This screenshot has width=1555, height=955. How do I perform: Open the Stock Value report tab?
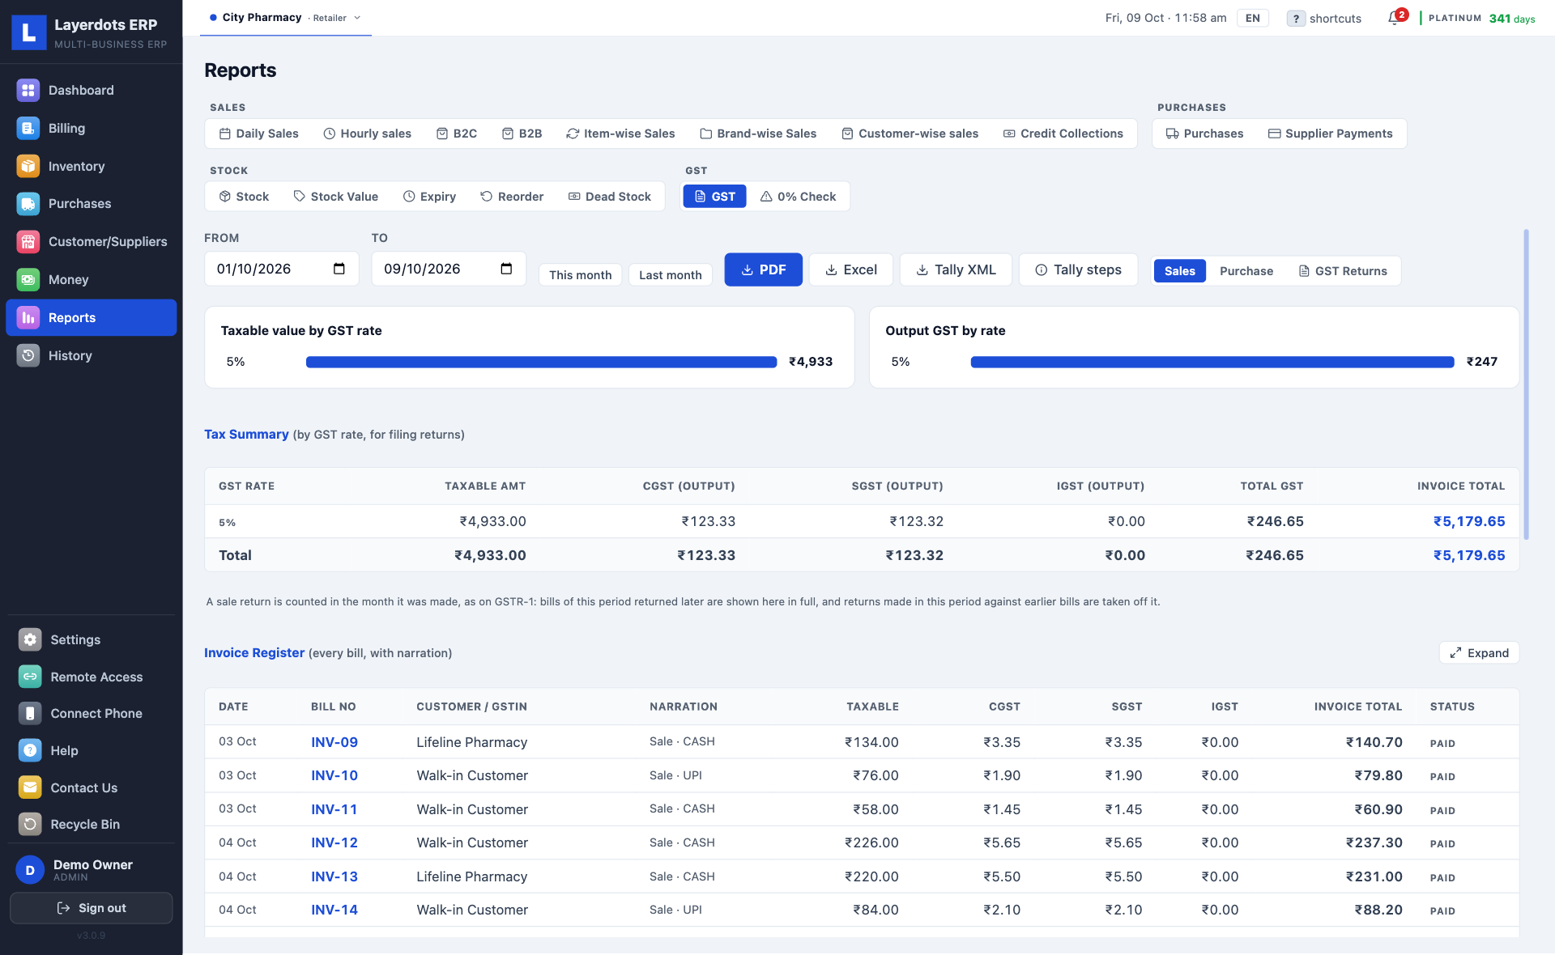335,197
